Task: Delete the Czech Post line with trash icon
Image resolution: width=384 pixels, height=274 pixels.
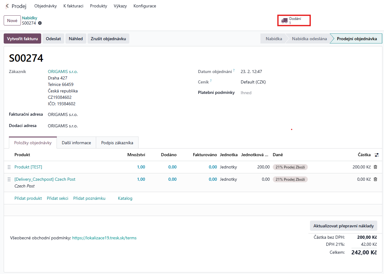Action: point(375,179)
